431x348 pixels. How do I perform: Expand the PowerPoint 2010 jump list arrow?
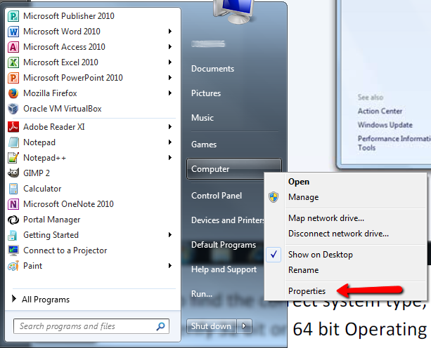coord(170,78)
